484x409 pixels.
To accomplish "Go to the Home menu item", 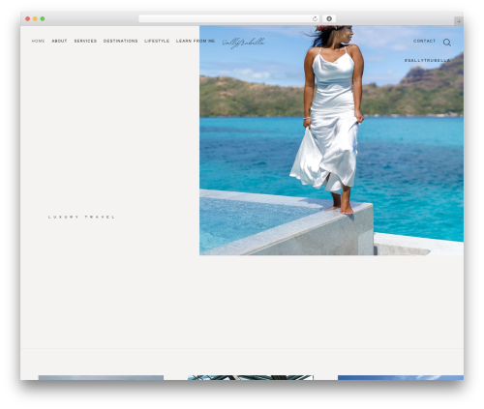I will 38,41.
